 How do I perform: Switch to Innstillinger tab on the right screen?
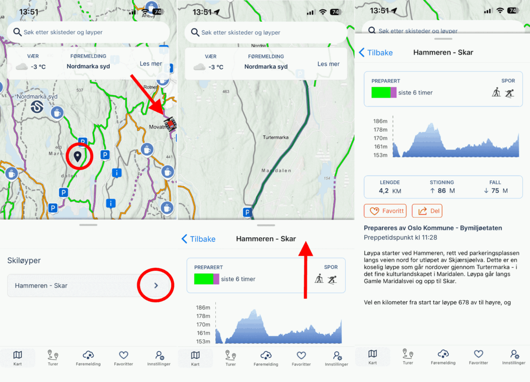pos(513,358)
